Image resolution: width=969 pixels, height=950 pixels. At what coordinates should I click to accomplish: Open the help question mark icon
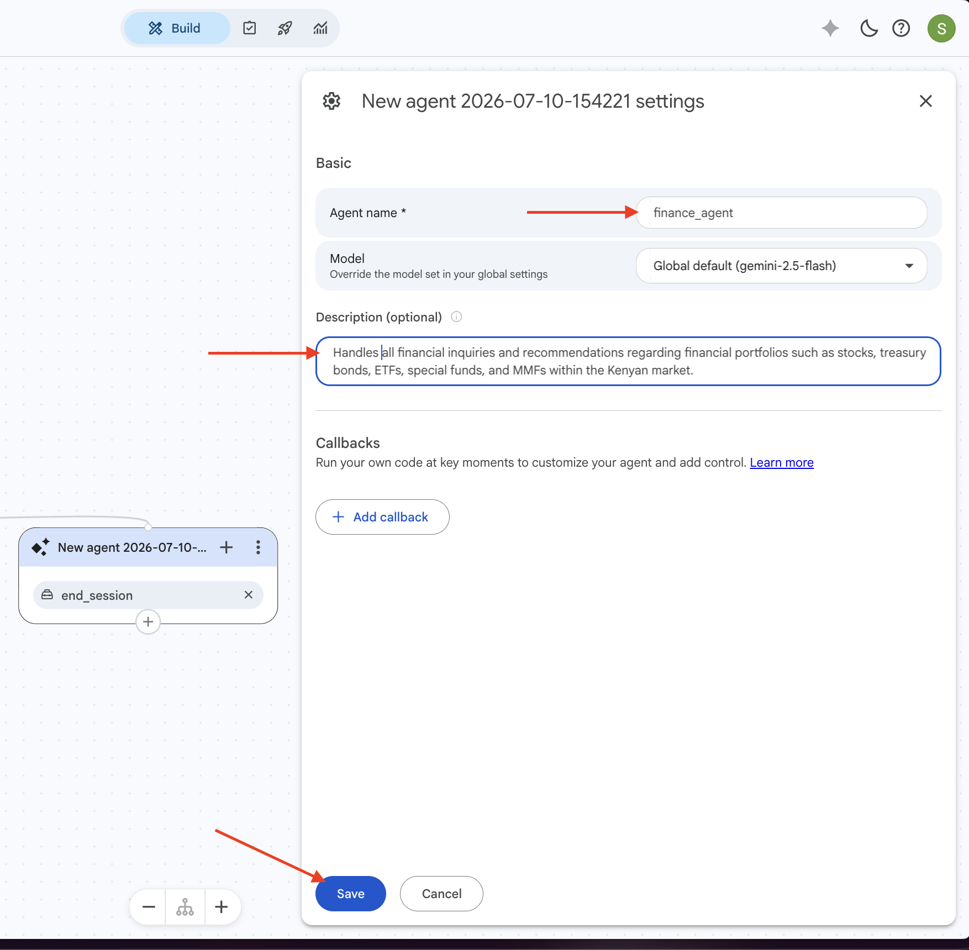point(901,28)
